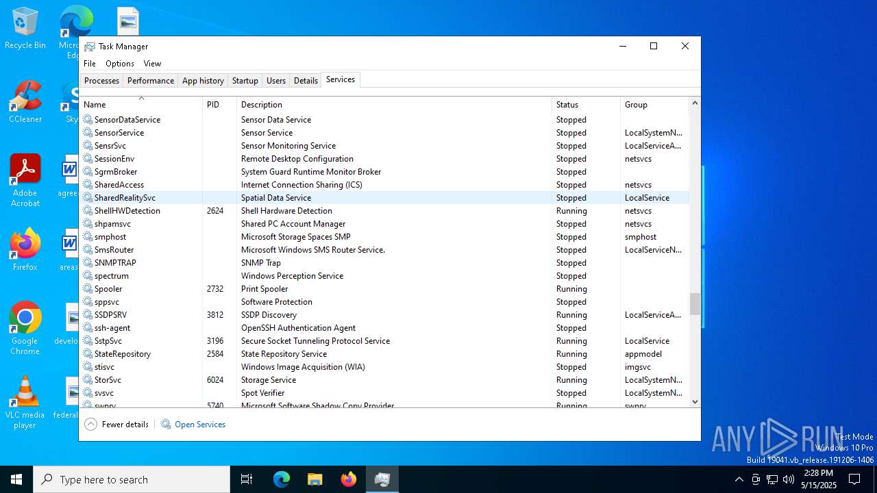Launch Microsoft Edge from the taskbar
The width and height of the screenshot is (877, 493).
click(x=282, y=479)
